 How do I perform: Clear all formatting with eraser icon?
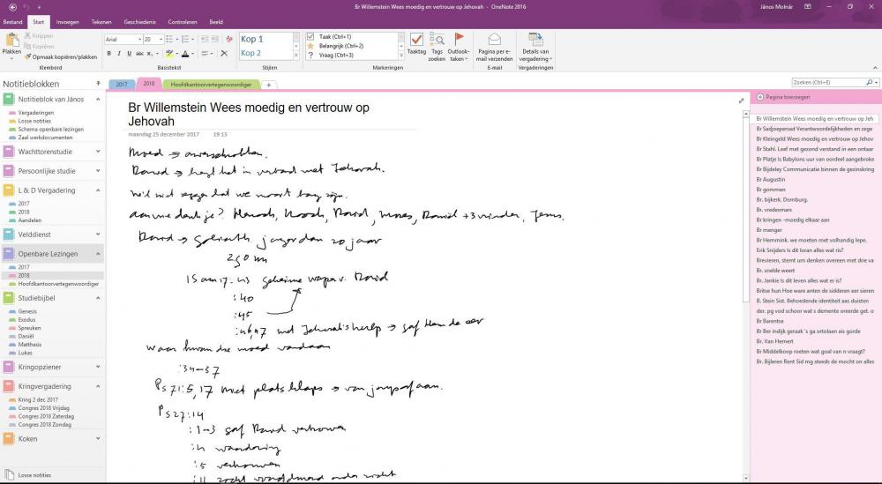click(229, 40)
